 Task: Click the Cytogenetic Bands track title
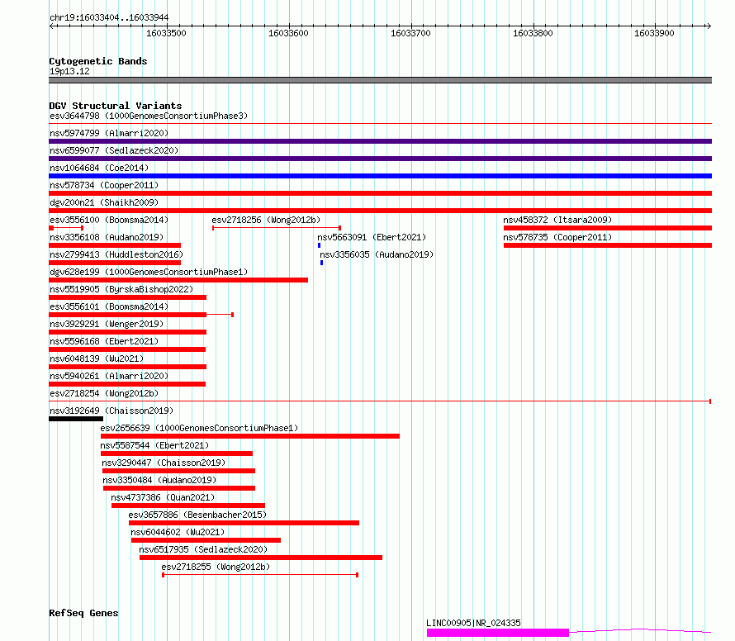[x=98, y=61]
